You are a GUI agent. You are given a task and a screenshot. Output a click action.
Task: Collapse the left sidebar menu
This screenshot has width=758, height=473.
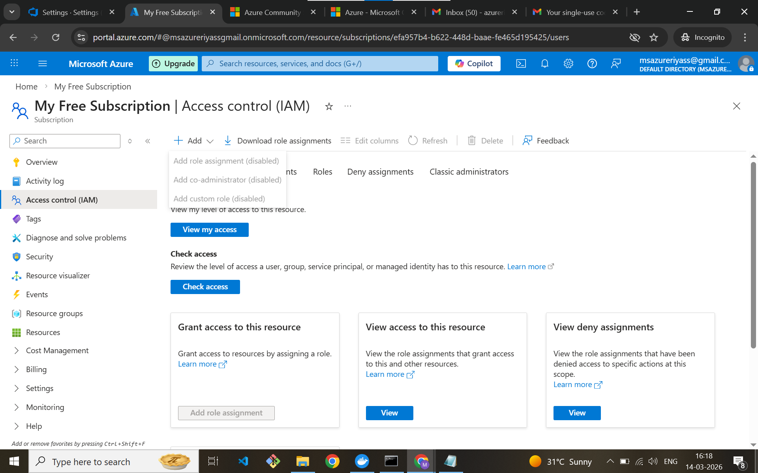(148, 141)
